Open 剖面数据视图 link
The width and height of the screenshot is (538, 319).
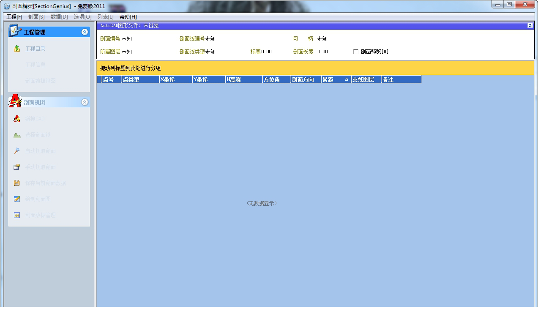[41, 81]
